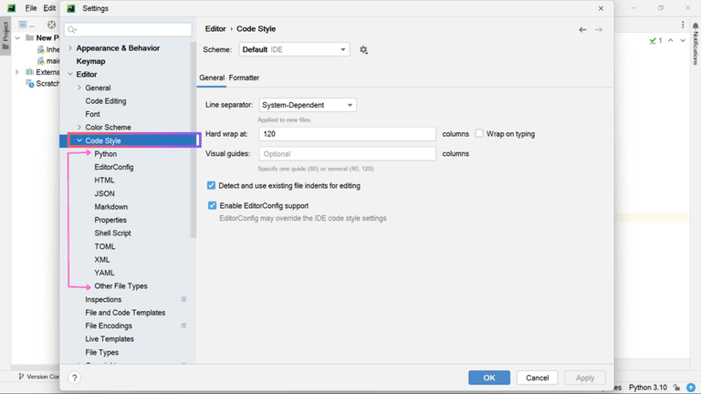Click the editor kebab menu icon

(684, 25)
